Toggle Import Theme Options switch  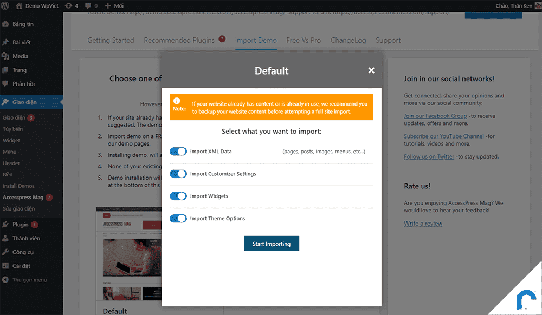pos(178,219)
